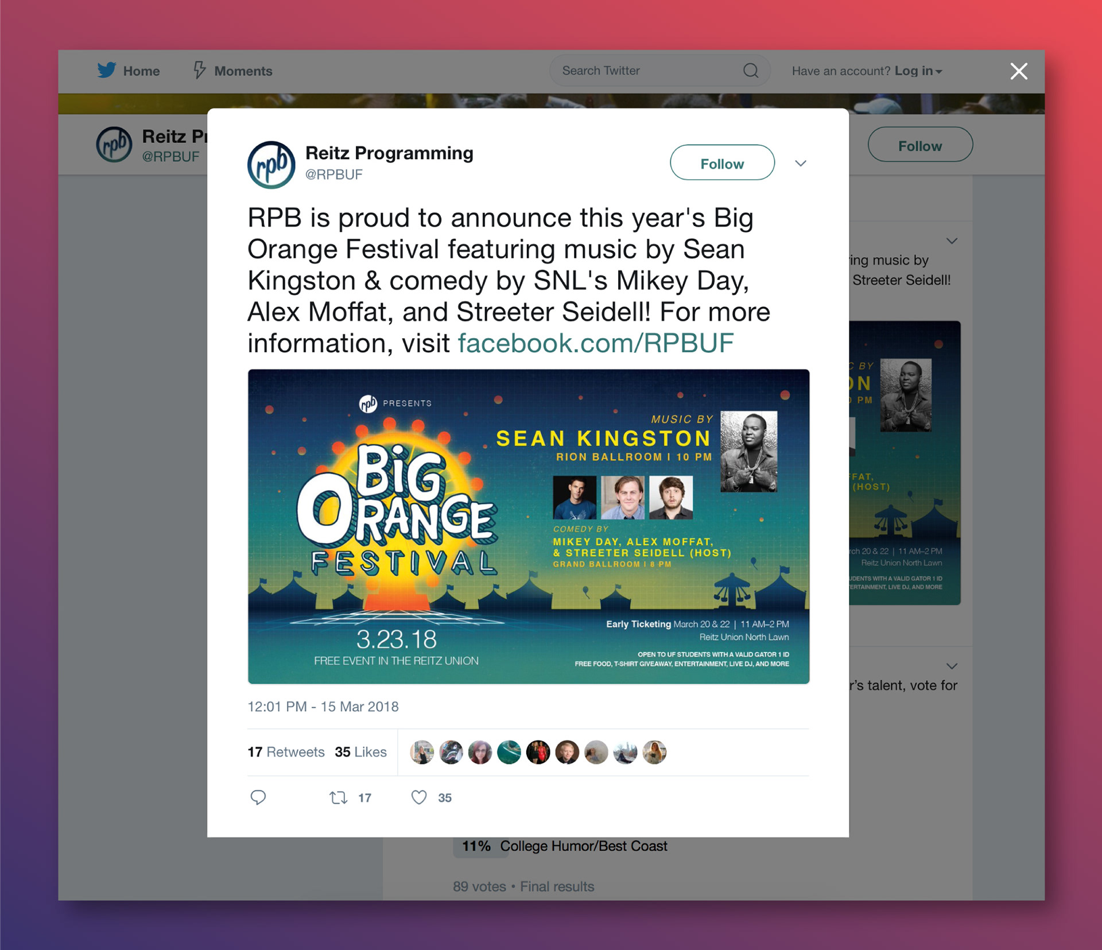This screenshot has width=1102, height=950.
Task: Open the first liker's avatar
Action: pos(422,752)
